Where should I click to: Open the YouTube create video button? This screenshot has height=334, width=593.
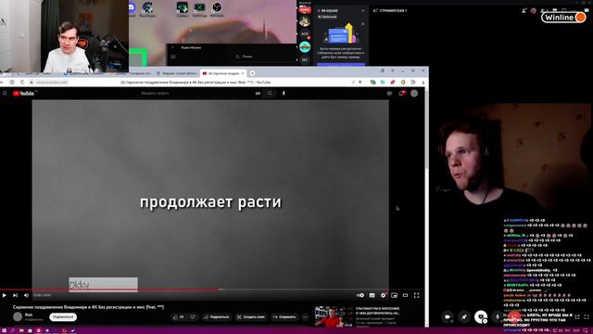click(x=389, y=93)
